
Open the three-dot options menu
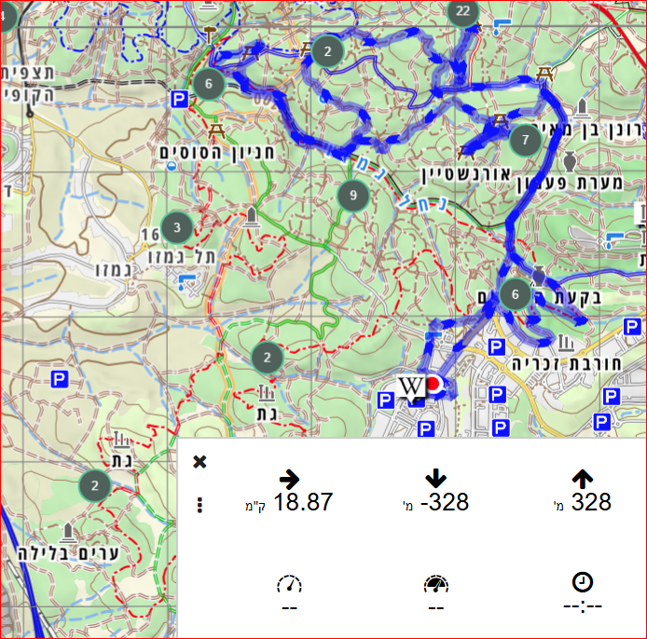click(200, 505)
